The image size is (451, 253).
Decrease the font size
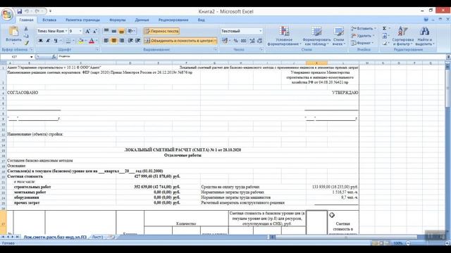click(95, 31)
